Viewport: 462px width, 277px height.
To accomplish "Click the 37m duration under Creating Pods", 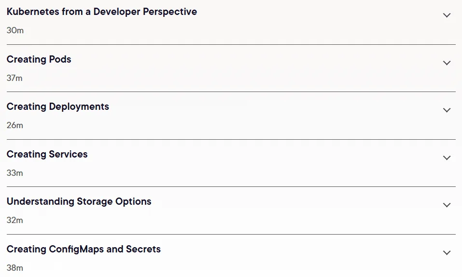I will tap(14, 78).
